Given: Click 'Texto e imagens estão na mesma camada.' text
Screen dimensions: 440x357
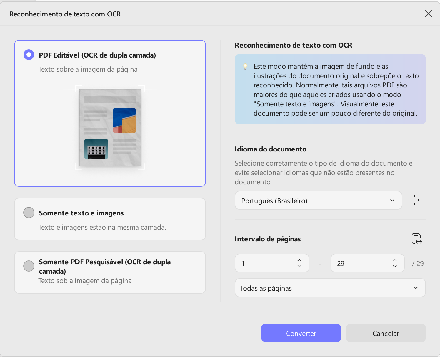Looking at the screenshot, I should [102, 227].
